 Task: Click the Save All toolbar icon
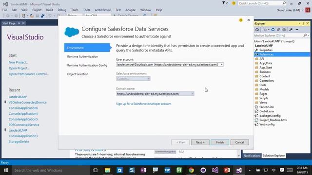(42, 16)
